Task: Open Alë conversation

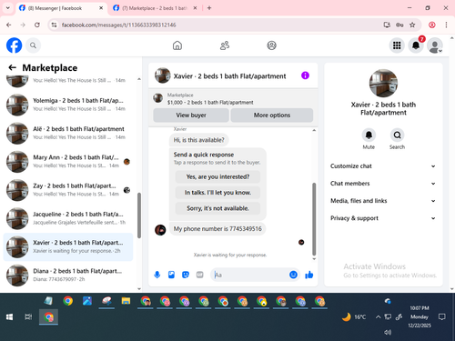Action: coord(68,133)
